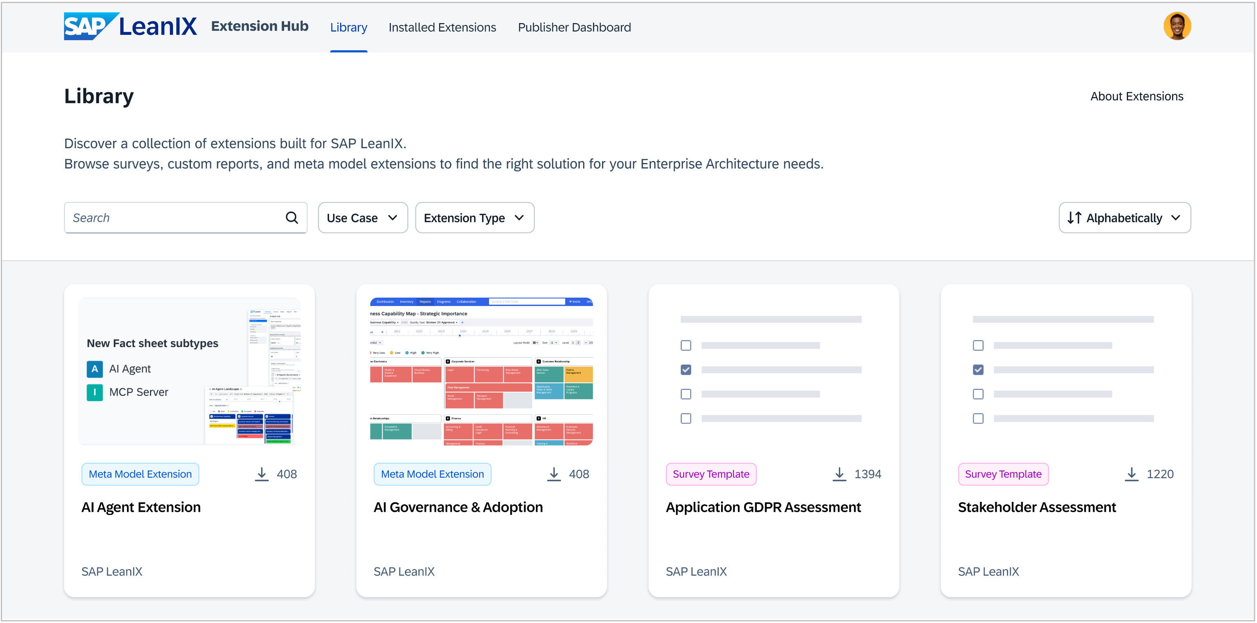Switch to the Installed Extensions tab

pyautogui.click(x=442, y=28)
